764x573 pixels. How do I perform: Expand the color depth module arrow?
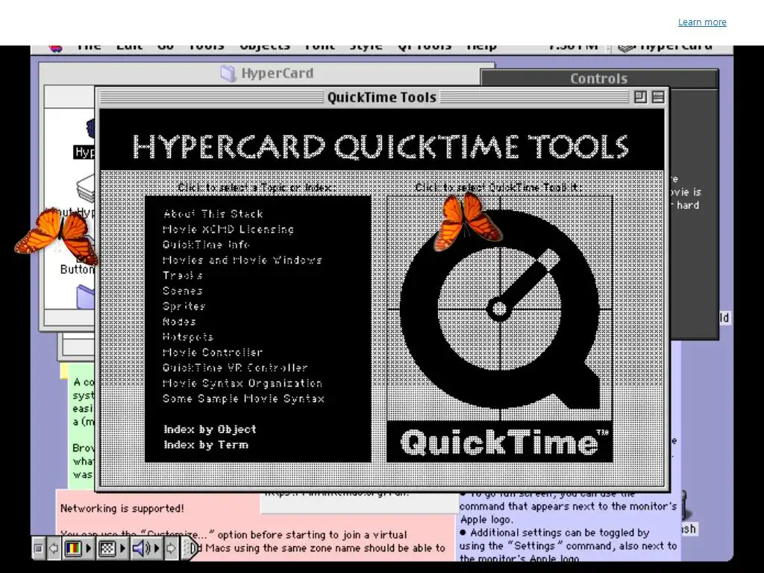pos(89,548)
